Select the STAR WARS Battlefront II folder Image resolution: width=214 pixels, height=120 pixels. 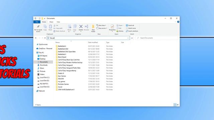click(66, 90)
